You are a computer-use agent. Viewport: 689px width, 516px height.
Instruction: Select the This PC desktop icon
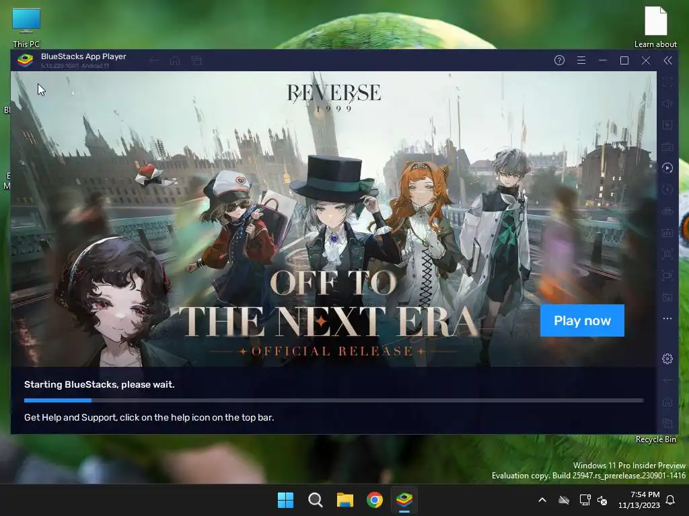(x=26, y=27)
